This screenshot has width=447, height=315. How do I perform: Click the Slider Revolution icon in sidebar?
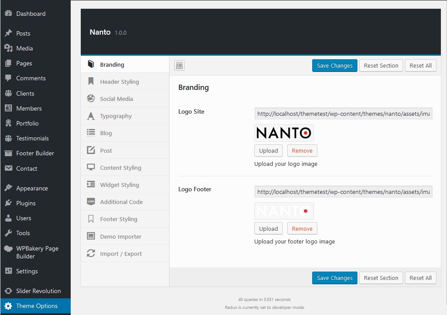tap(8, 291)
